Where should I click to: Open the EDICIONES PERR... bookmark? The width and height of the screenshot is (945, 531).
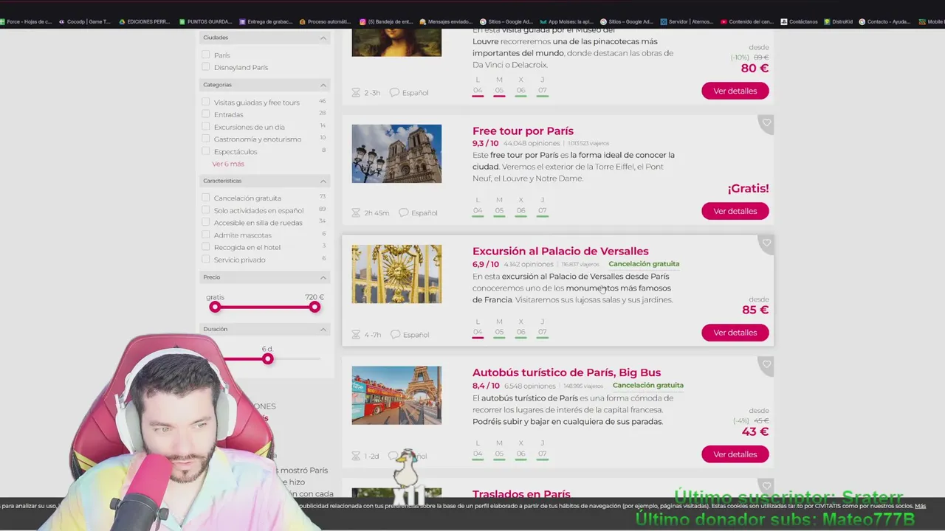144,22
